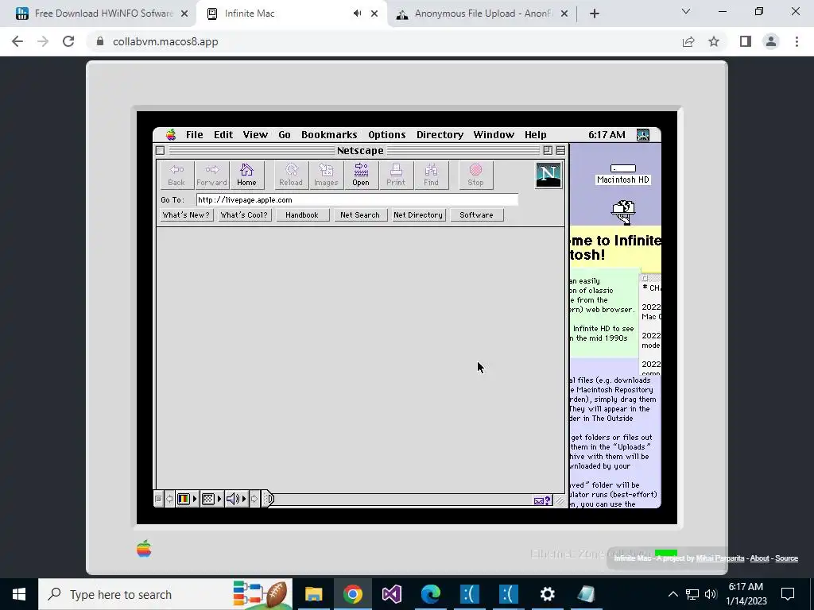Click the What's New? directory button
814x610 pixels.
click(186, 214)
